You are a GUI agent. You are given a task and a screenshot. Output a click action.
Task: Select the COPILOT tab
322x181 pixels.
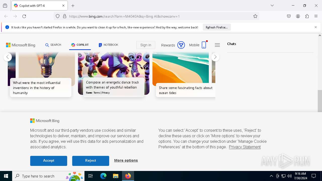point(80,45)
